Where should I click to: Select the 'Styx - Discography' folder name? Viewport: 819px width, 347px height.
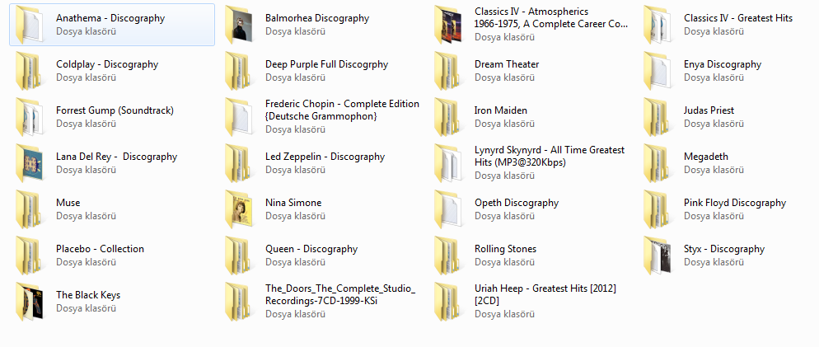[x=724, y=249]
